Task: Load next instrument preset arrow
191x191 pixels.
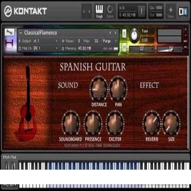Action: pos(115,33)
